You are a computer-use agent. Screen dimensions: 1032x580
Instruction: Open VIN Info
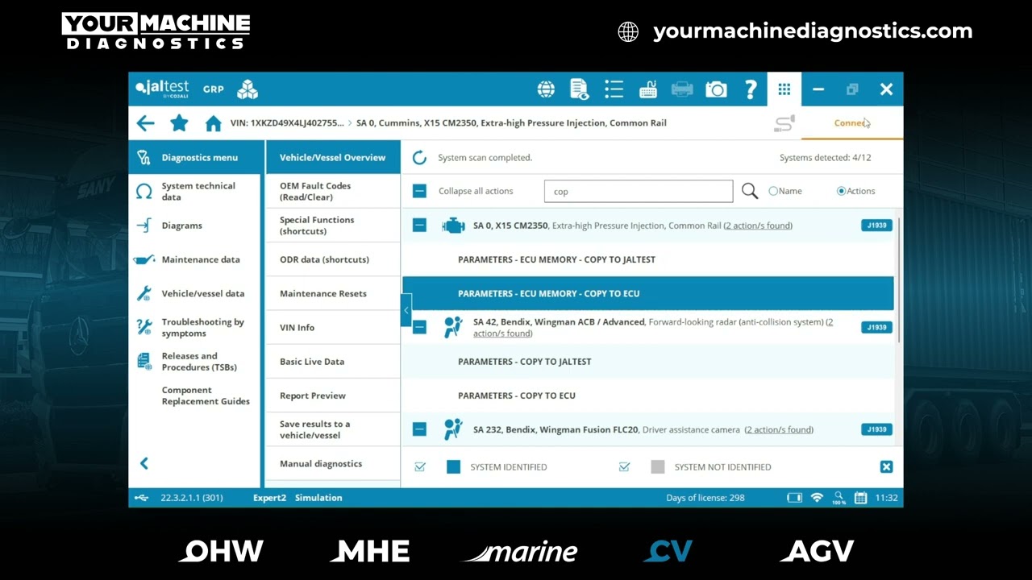(x=333, y=327)
